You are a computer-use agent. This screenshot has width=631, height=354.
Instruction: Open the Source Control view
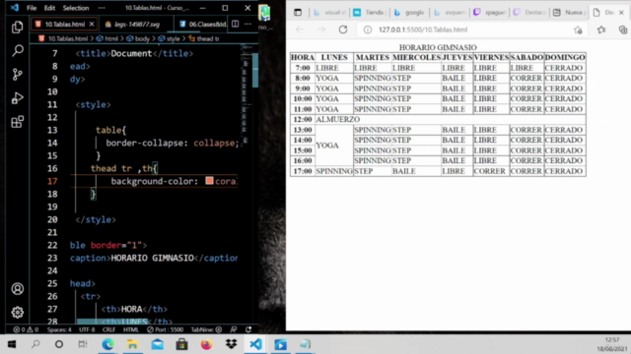[18, 75]
